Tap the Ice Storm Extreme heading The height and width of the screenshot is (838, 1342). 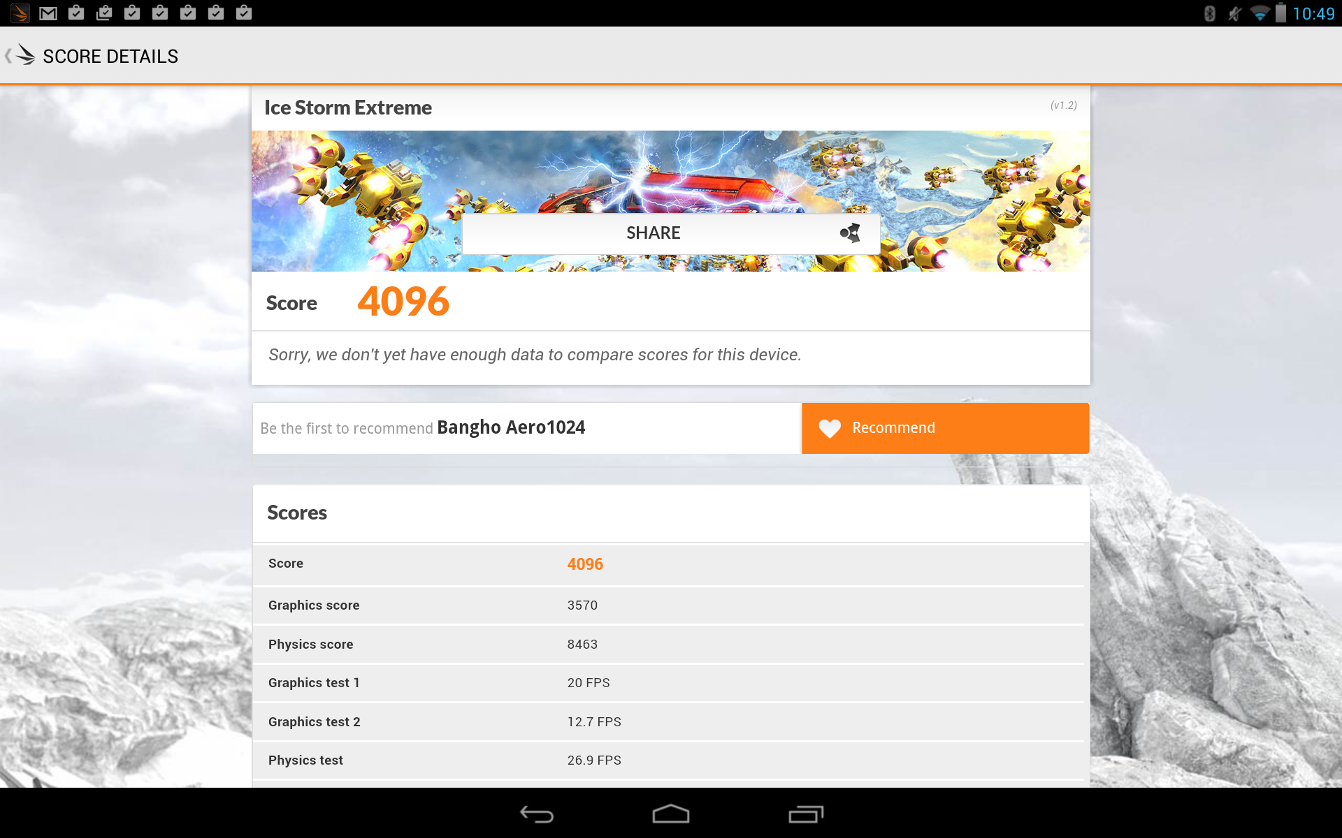click(348, 108)
